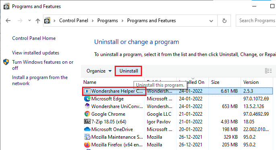This screenshot has height=150, width=276.
Task: Click version 13.5.2.126 cell
Action: [253, 106]
